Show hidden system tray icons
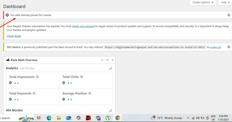This screenshot has height=122, width=232. [x=188, y=118]
